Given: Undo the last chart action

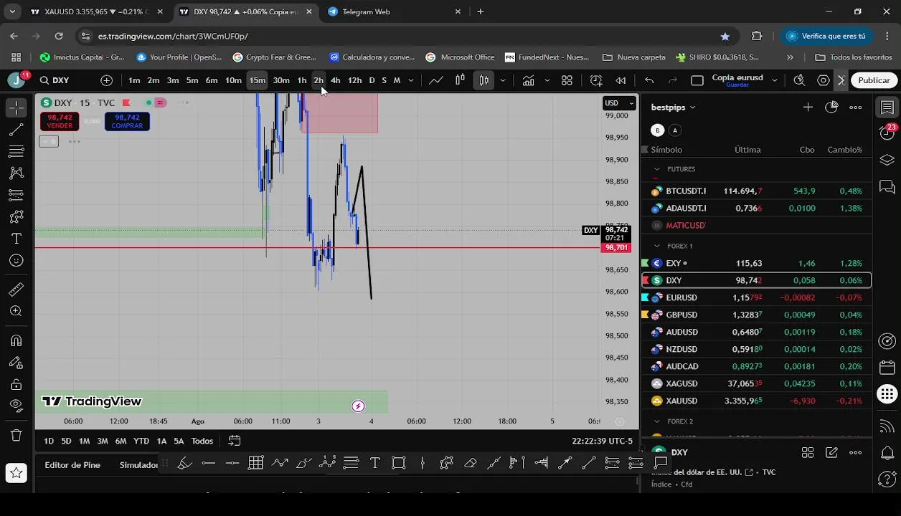Looking at the screenshot, I should 649,80.
